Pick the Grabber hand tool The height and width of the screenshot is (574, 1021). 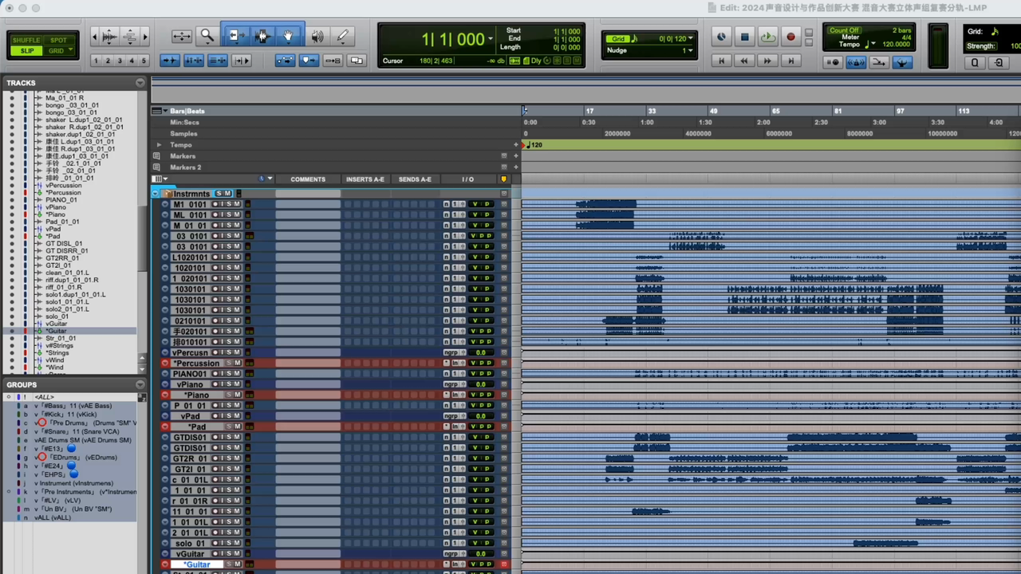288,36
